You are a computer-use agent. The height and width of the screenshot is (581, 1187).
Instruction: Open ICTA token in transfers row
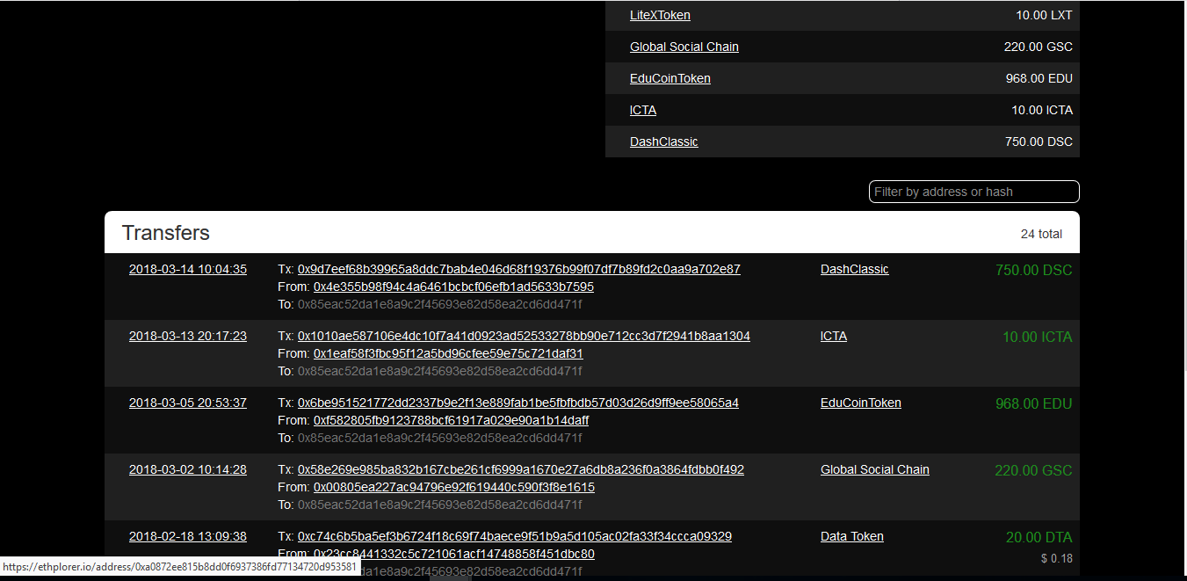834,336
